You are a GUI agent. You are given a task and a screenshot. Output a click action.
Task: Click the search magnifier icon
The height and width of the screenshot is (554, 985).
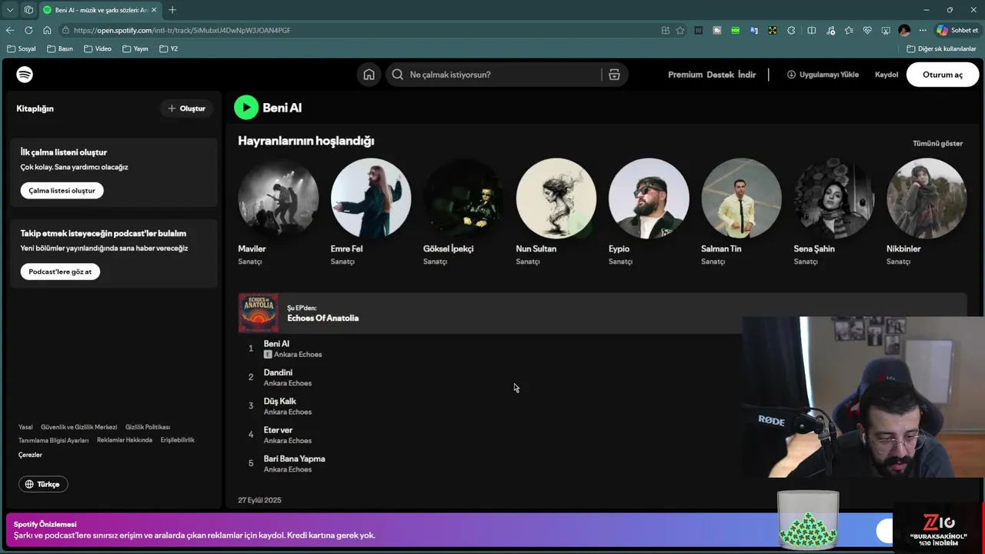point(397,75)
